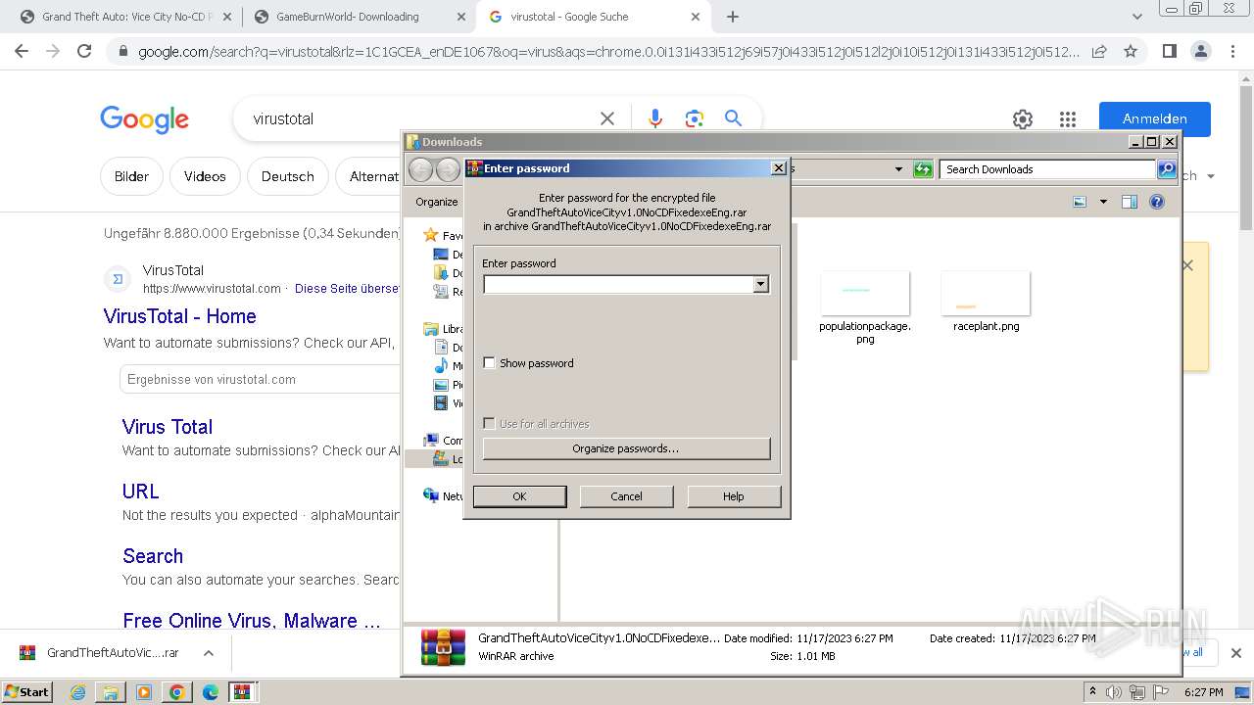Viewport: 1254px width, 705px height.
Task: Click into the Search Downloads field
Action: click(1047, 169)
